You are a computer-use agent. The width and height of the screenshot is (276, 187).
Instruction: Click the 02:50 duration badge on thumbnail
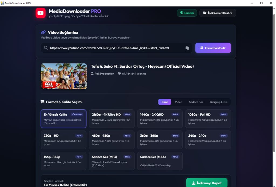click(80, 86)
